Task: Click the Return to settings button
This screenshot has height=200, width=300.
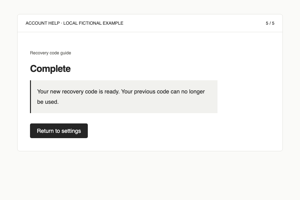Action: point(59,131)
